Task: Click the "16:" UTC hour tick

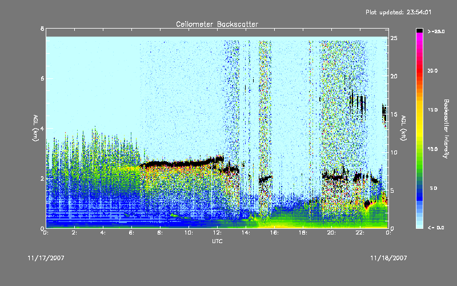Action: (x=274, y=233)
